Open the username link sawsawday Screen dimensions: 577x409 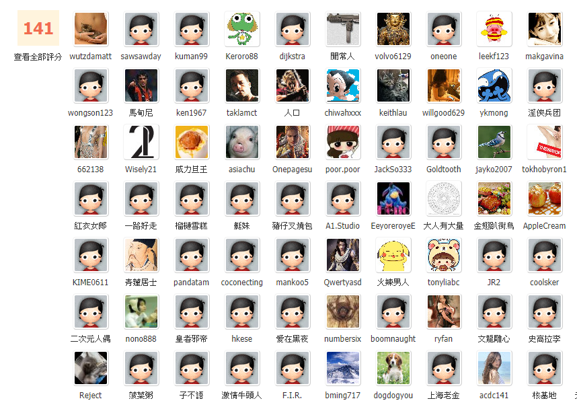141,57
